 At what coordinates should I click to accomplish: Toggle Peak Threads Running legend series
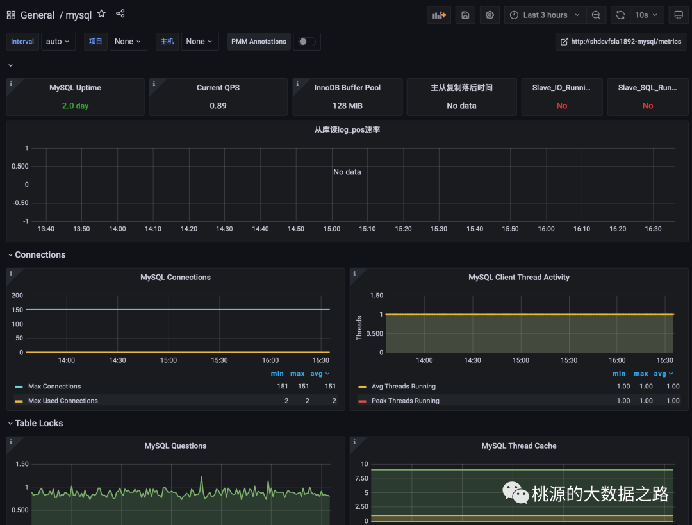(x=405, y=401)
